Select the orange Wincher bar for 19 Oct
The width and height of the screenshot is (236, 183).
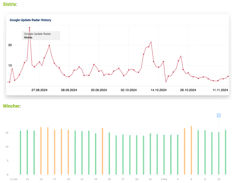(x=68, y=152)
